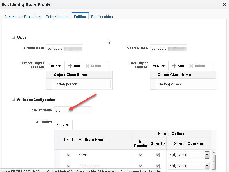
Task: Uncheck the Used checkbox for name
Action: tap(68, 155)
